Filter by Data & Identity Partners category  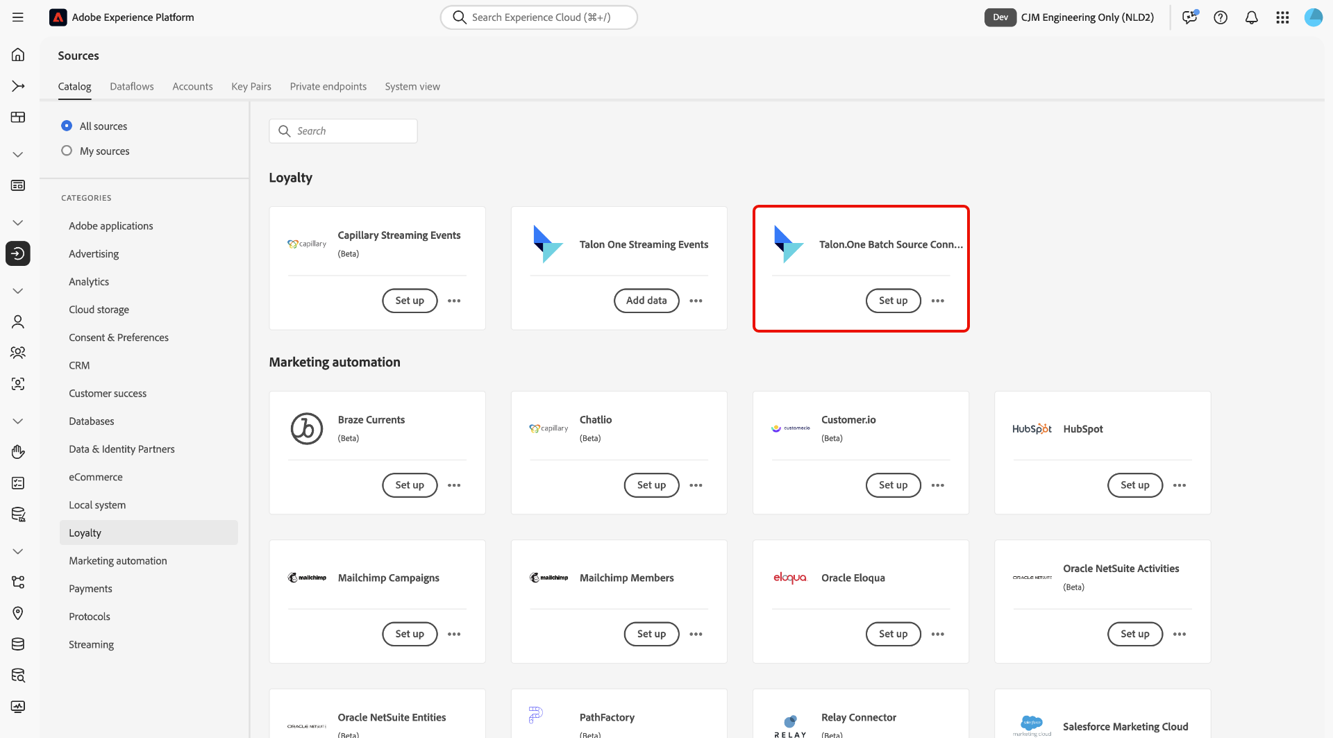121,449
